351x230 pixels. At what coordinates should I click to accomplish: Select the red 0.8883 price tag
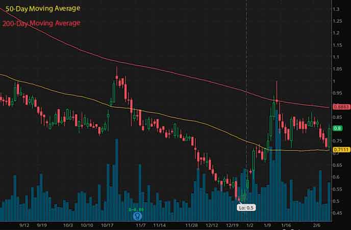tap(341, 107)
